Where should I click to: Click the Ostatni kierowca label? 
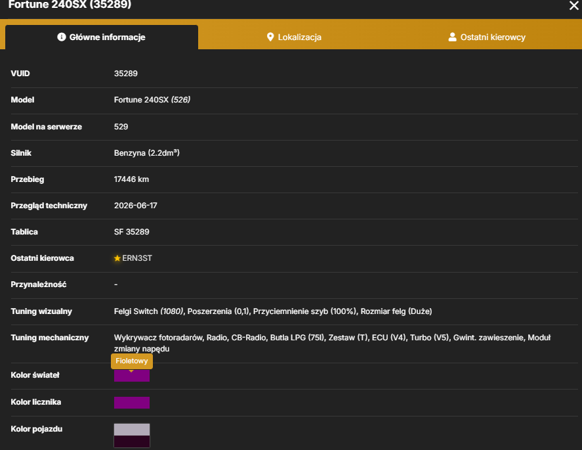pyautogui.click(x=42, y=258)
